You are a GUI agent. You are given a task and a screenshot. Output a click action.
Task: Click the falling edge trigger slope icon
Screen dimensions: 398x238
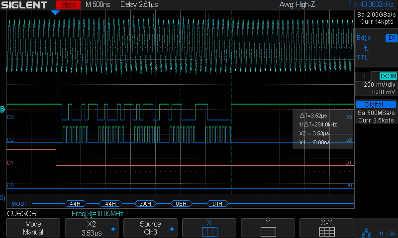tap(366, 48)
